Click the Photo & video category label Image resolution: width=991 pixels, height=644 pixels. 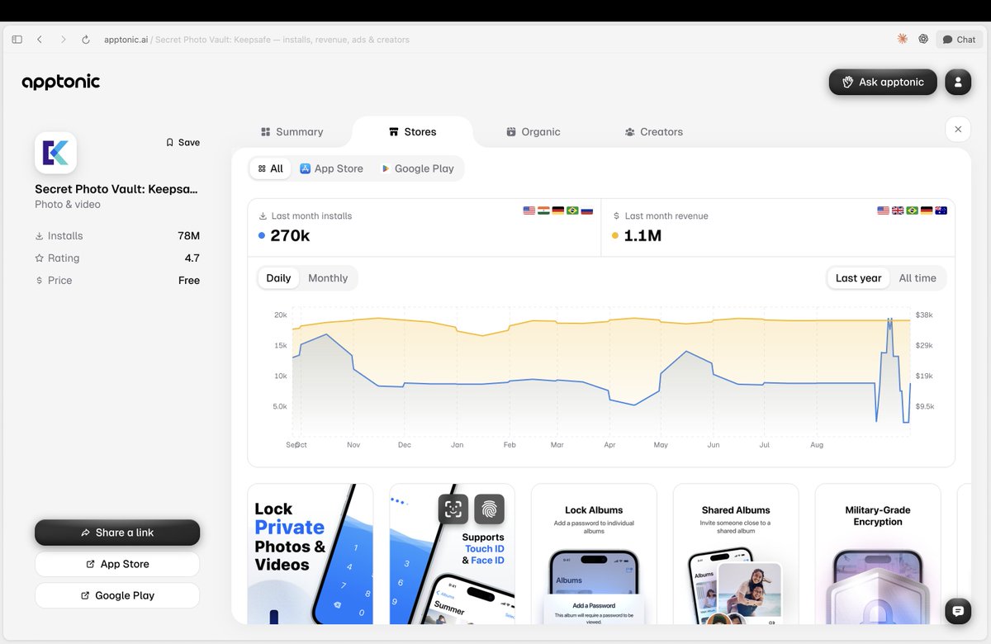68,204
